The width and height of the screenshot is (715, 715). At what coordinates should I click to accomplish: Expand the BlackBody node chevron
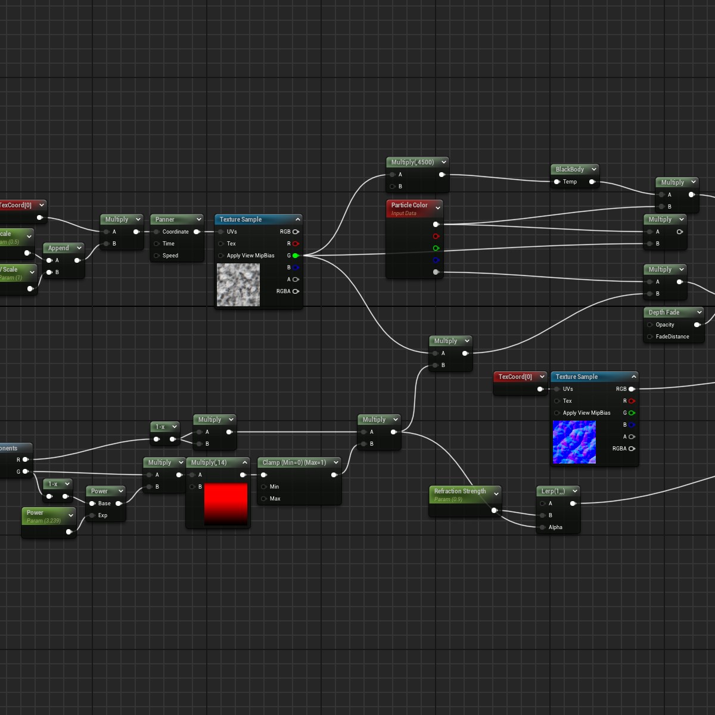click(594, 169)
